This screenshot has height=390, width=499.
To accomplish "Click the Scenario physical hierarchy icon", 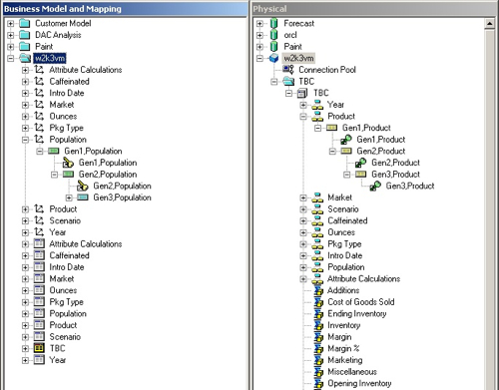I will pyautogui.click(x=317, y=209).
